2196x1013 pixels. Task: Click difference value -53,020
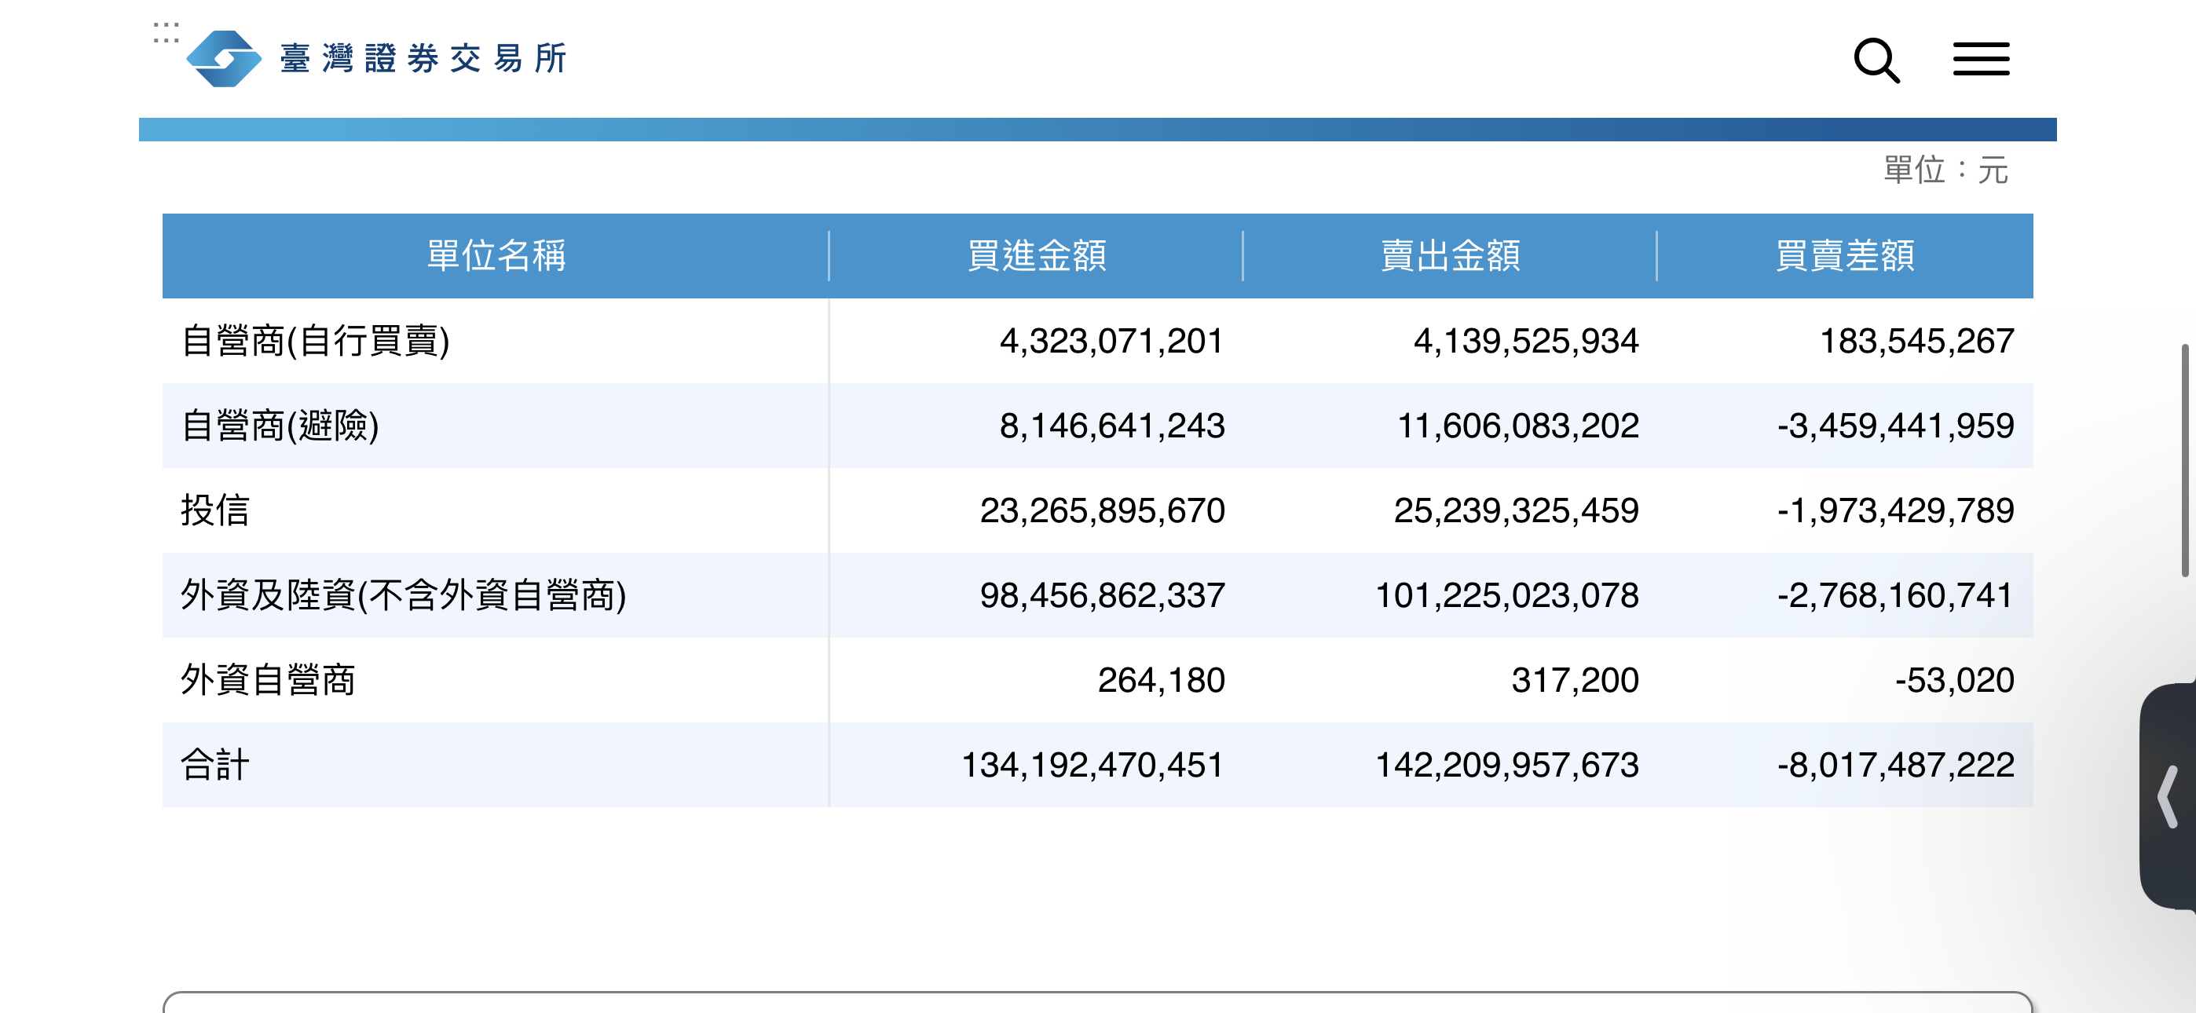click(1954, 679)
